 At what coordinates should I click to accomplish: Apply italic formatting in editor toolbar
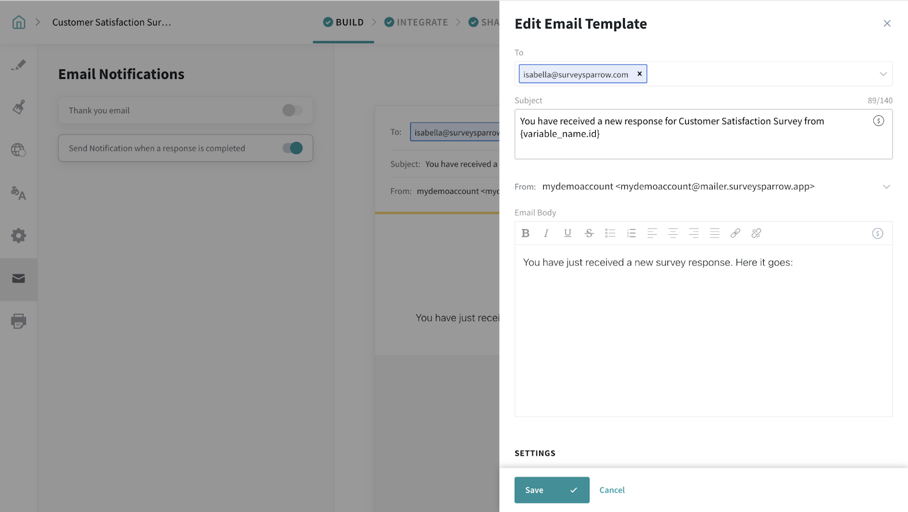[546, 233]
